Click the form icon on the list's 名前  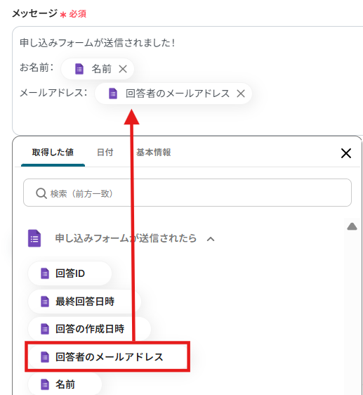[45, 384]
